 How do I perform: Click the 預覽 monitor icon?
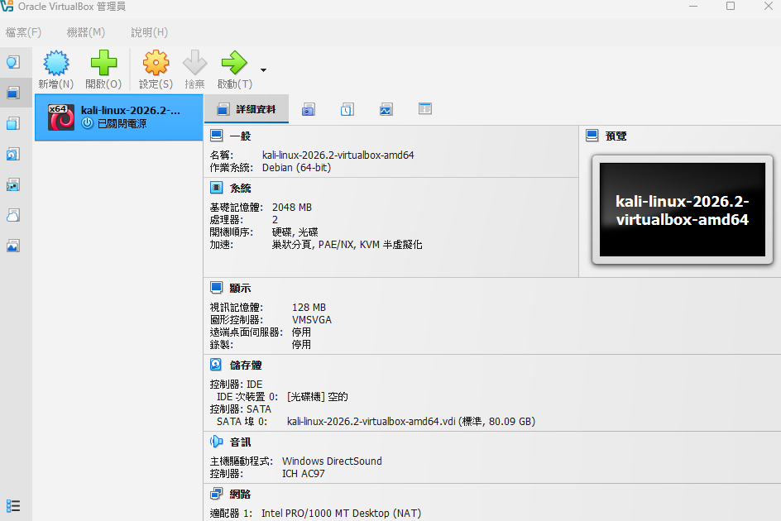pos(592,136)
